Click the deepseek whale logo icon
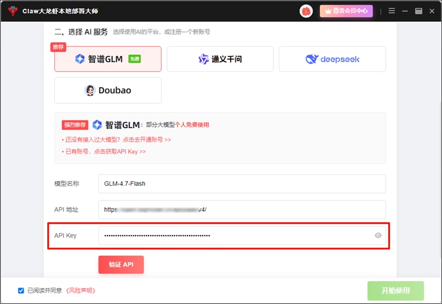The width and height of the screenshot is (442, 304). [312, 59]
